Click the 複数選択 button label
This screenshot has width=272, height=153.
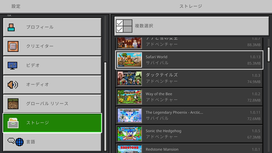tap(144, 26)
